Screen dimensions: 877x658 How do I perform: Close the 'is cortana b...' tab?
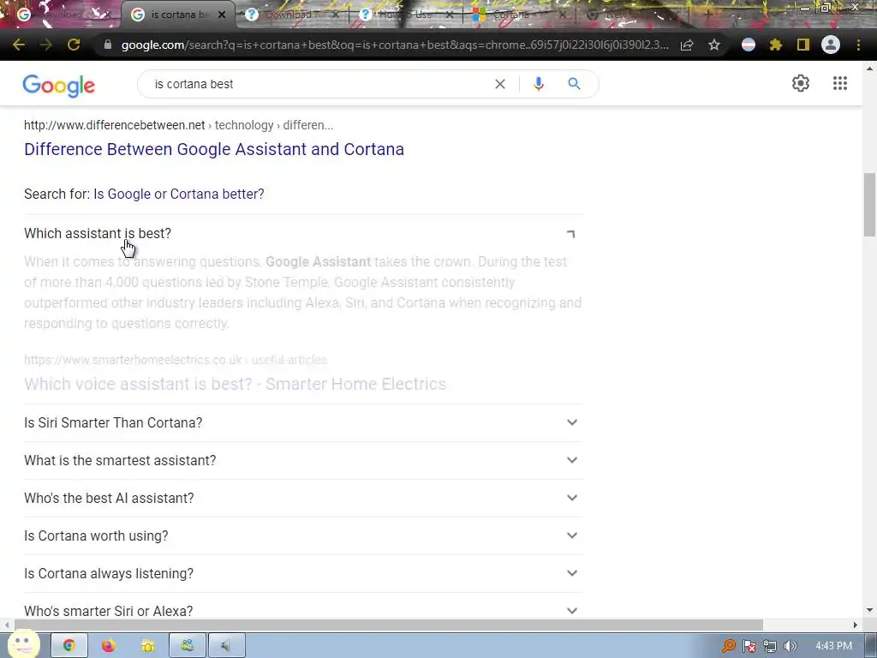point(222,15)
